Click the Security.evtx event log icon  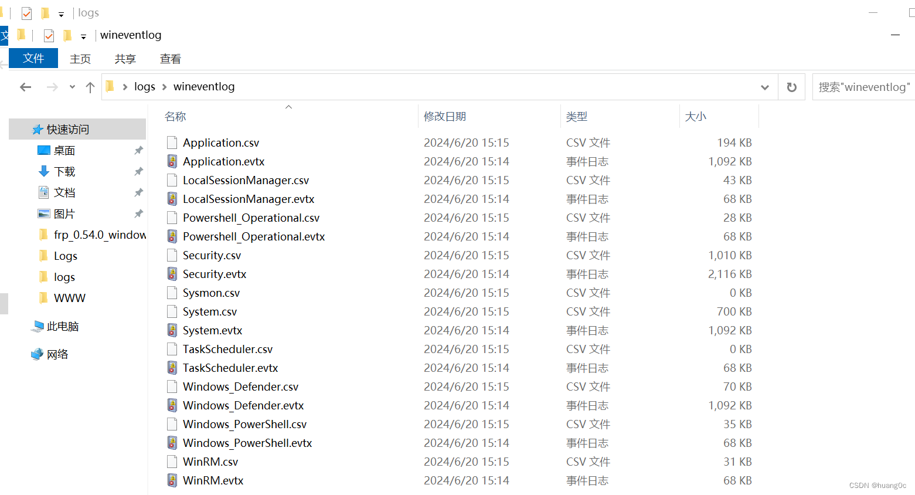coord(172,274)
